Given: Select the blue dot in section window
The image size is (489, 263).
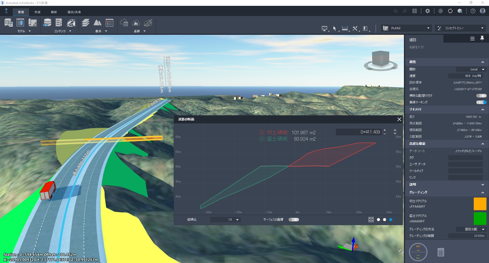Looking at the screenshot, I should (391, 220).
